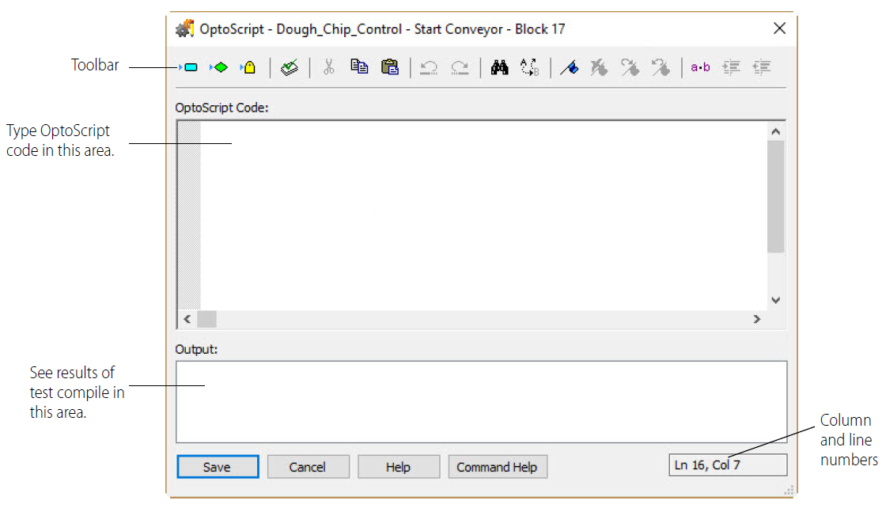The image size is (886, 508).
Task: Select the OptoScript Block tool
Action: tap(248, 67)
